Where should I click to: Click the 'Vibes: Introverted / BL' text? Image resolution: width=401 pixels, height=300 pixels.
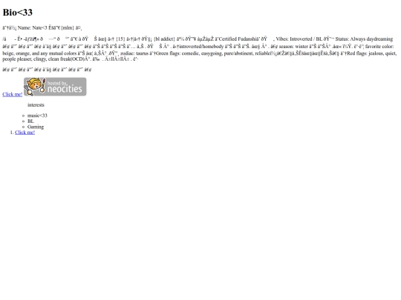pos(299,39)
